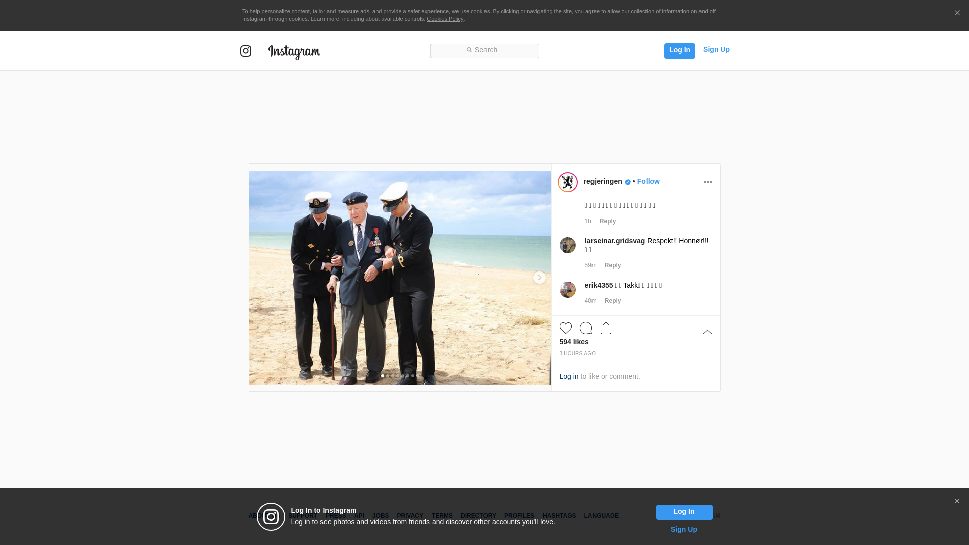Open regjeringen profile avatar
The width and height of the screenshot is (969, 545).
567,182
